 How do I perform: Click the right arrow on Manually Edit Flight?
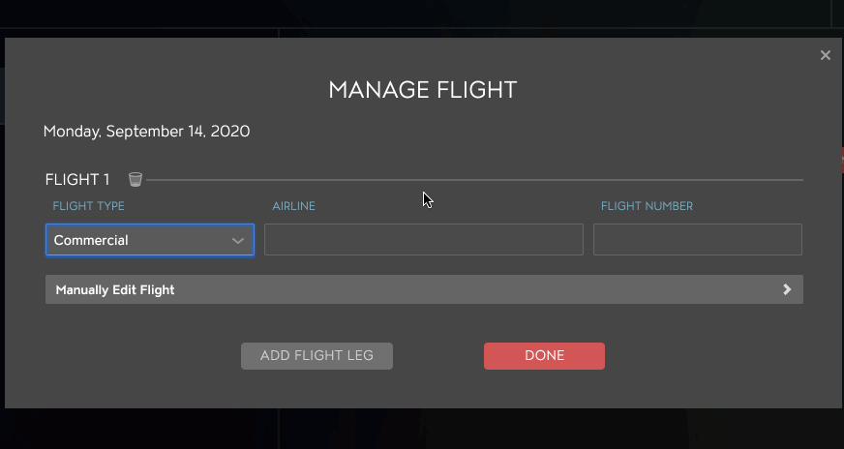tap(787, 289)
